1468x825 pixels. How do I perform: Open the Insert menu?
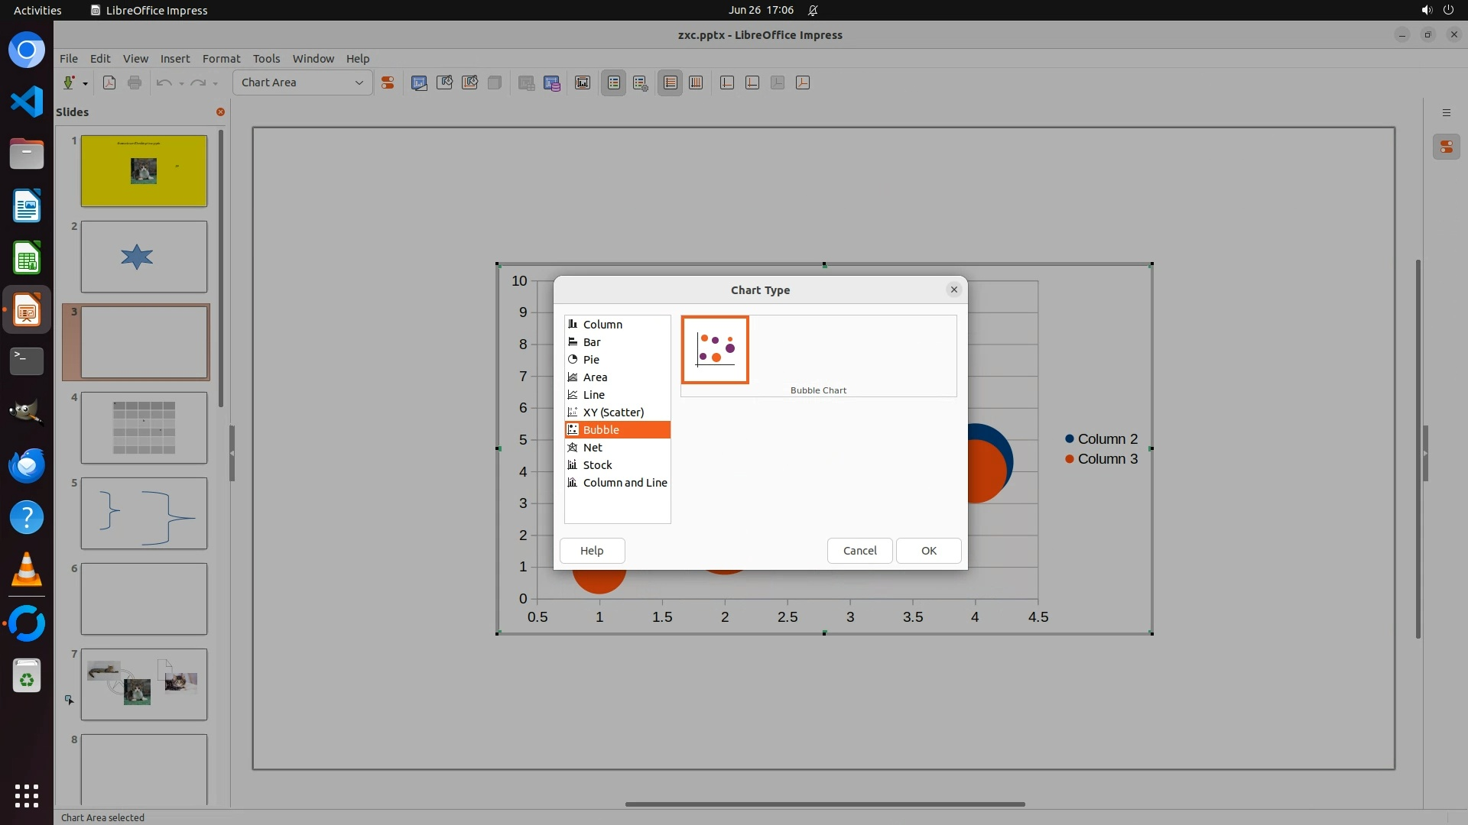point(174,59)
